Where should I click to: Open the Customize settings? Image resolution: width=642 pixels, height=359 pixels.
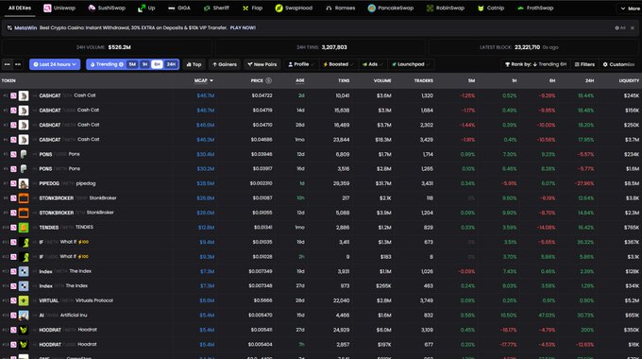618,64
